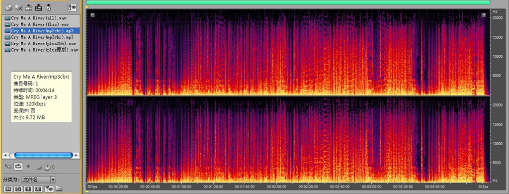This screenshot has height=194, width=509.
Task: Play the selected file preview
Action: pos(28,166)
